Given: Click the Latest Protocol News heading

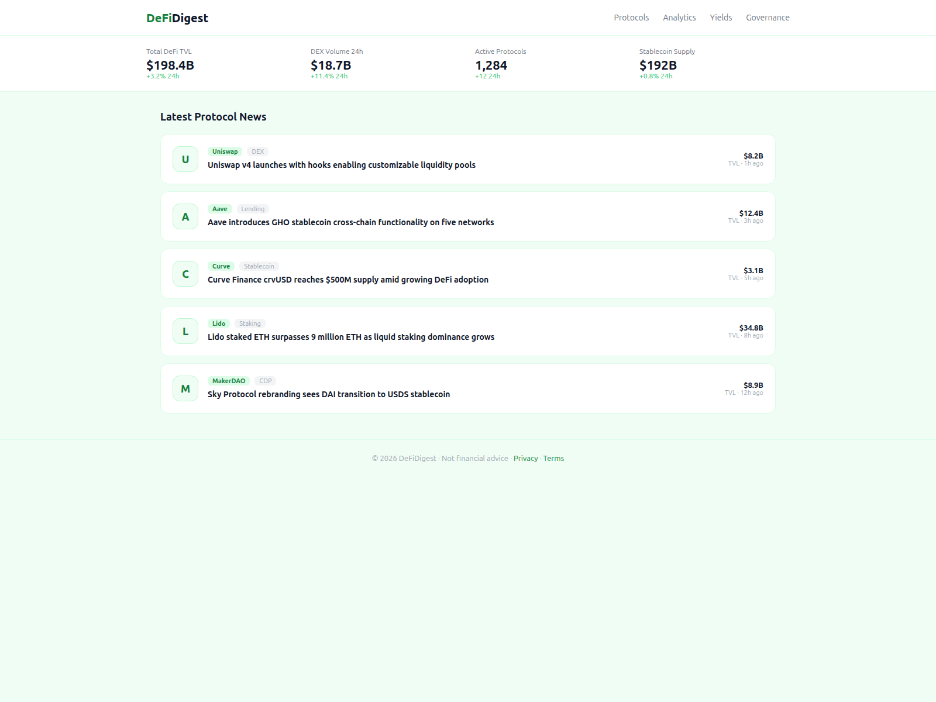Looking at the screenshot, I should click(x=214, y=117).
